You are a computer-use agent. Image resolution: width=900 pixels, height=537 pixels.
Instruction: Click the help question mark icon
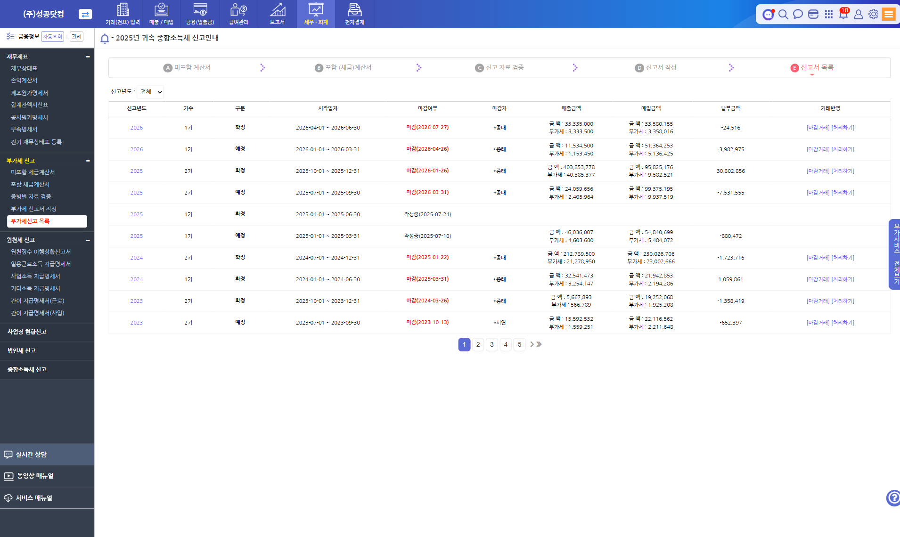tap(893, 498)
